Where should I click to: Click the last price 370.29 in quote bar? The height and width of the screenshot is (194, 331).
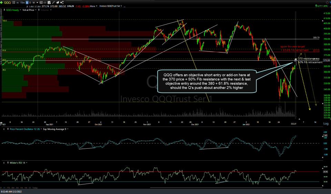pos(70,6)
